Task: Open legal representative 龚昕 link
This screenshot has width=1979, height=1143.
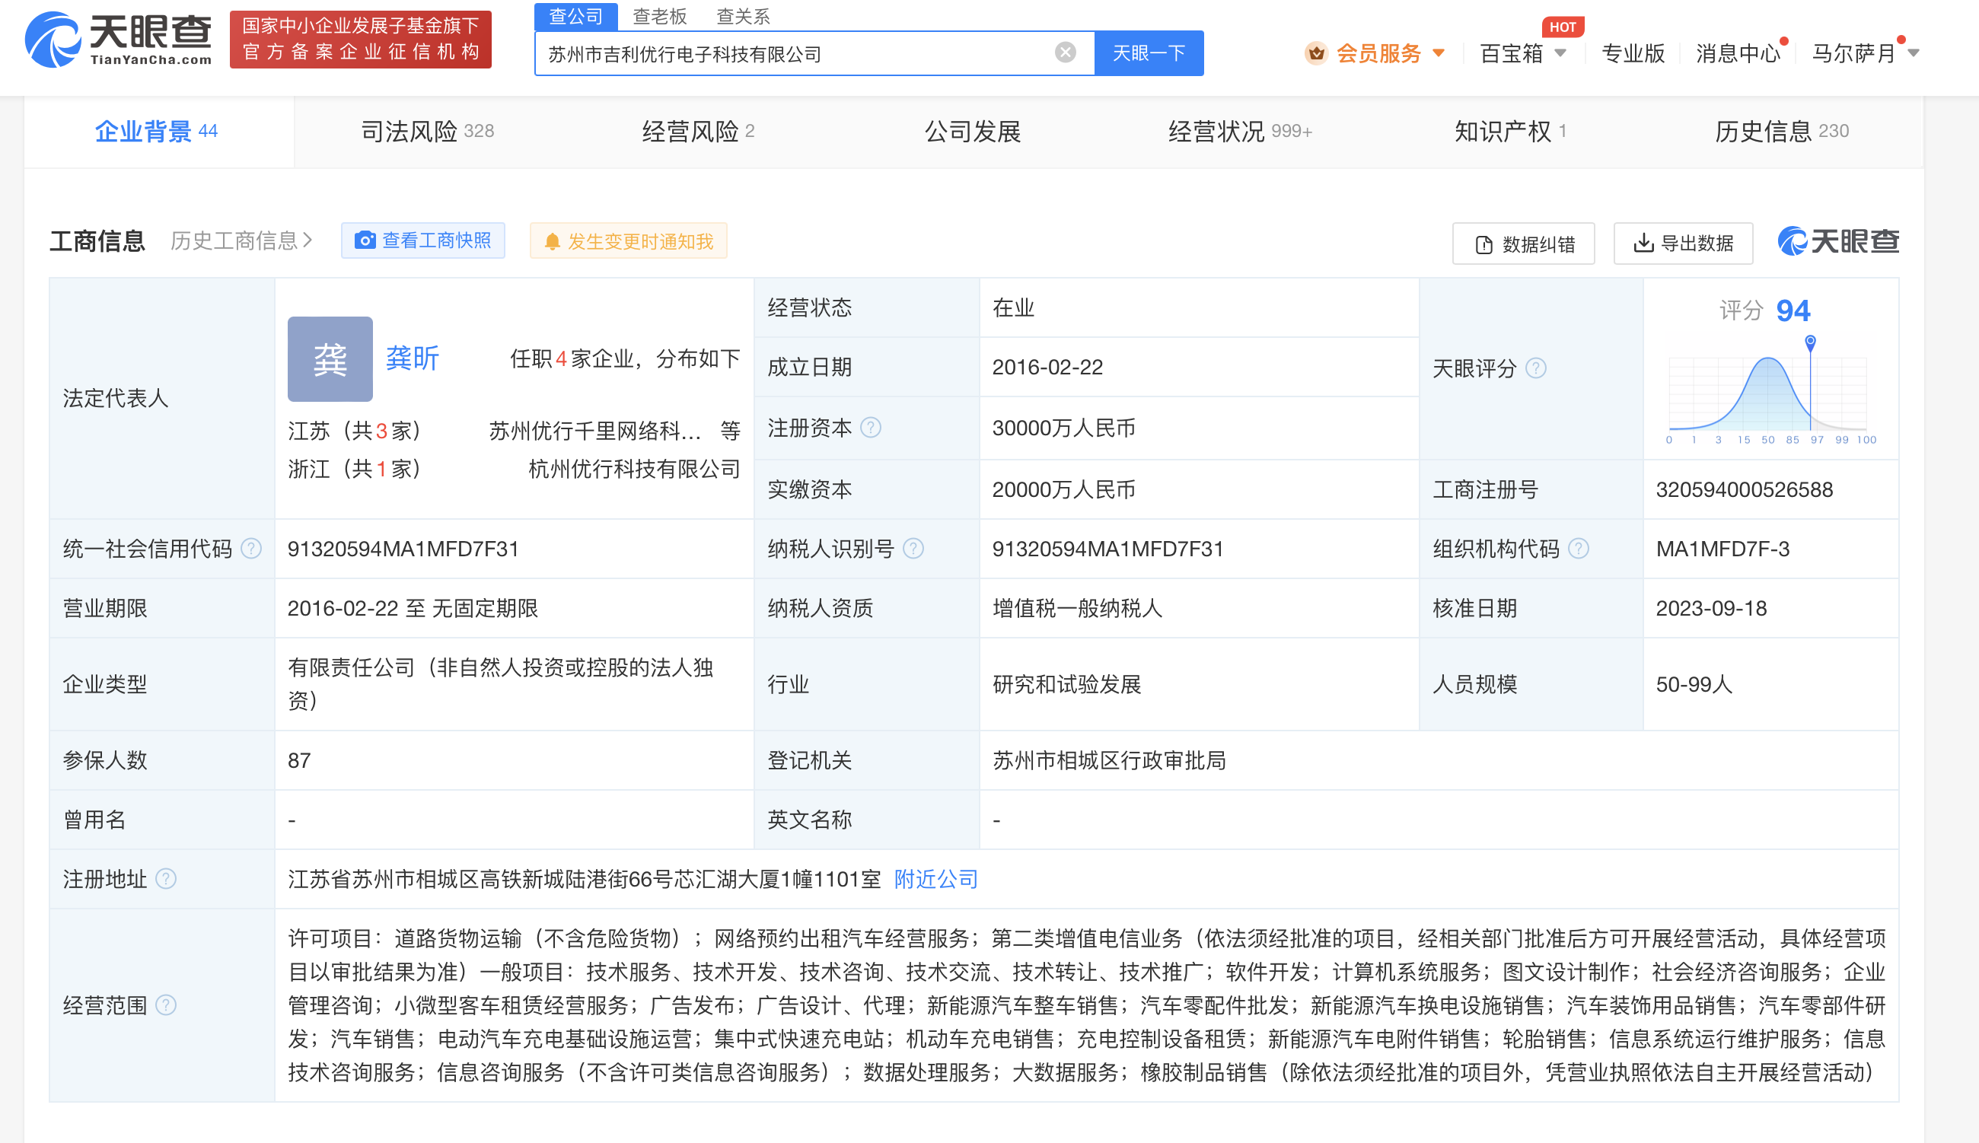Action: click(412, 358)
